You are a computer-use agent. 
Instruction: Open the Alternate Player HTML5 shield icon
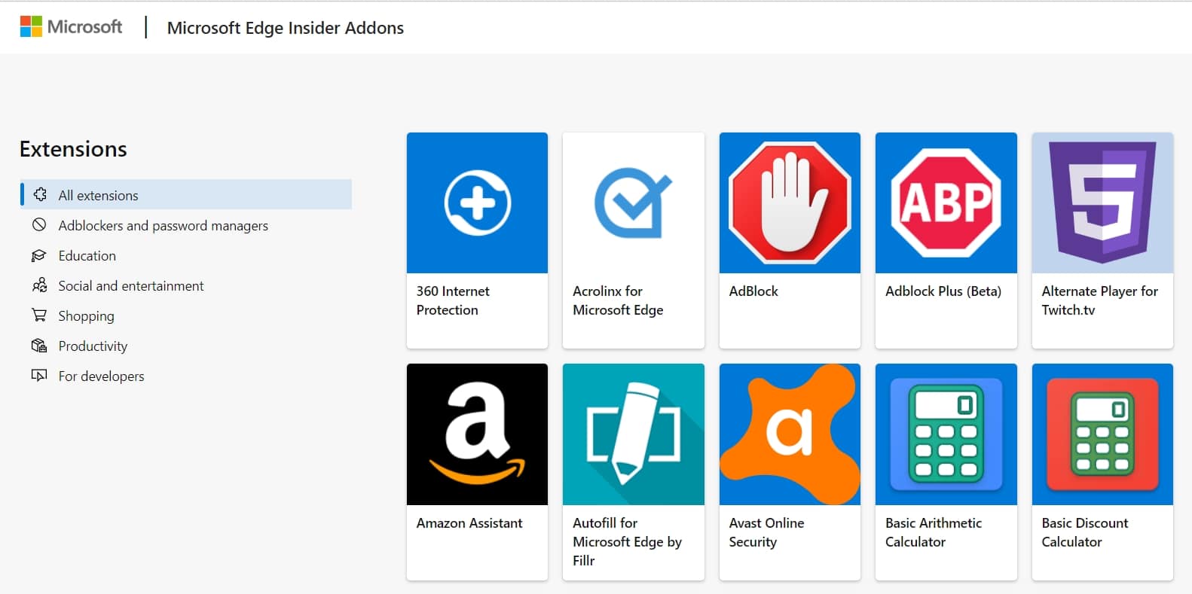coord(1102,203)
